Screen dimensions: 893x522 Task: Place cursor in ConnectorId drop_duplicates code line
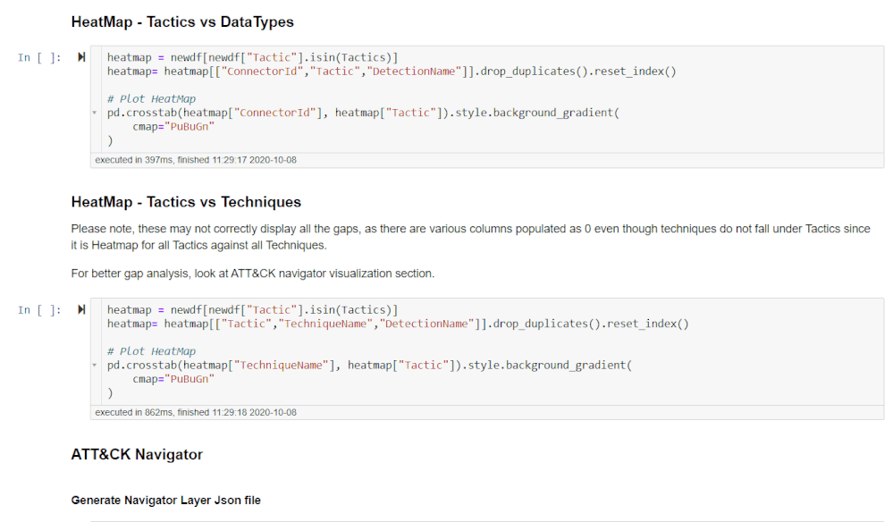pyautogui.click(x=392, y=72)
